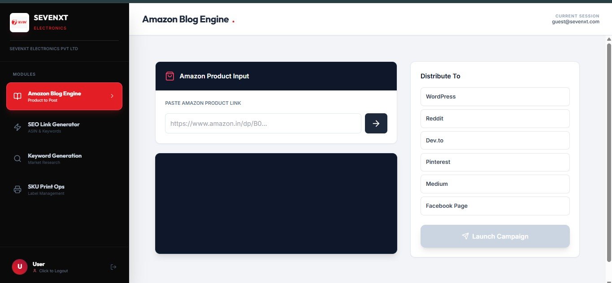This screenshot has width=612, height=283.
Task: Click the logout arrow icon in sidebar footer
Action: pyautogui.click(x=113, y=267)
